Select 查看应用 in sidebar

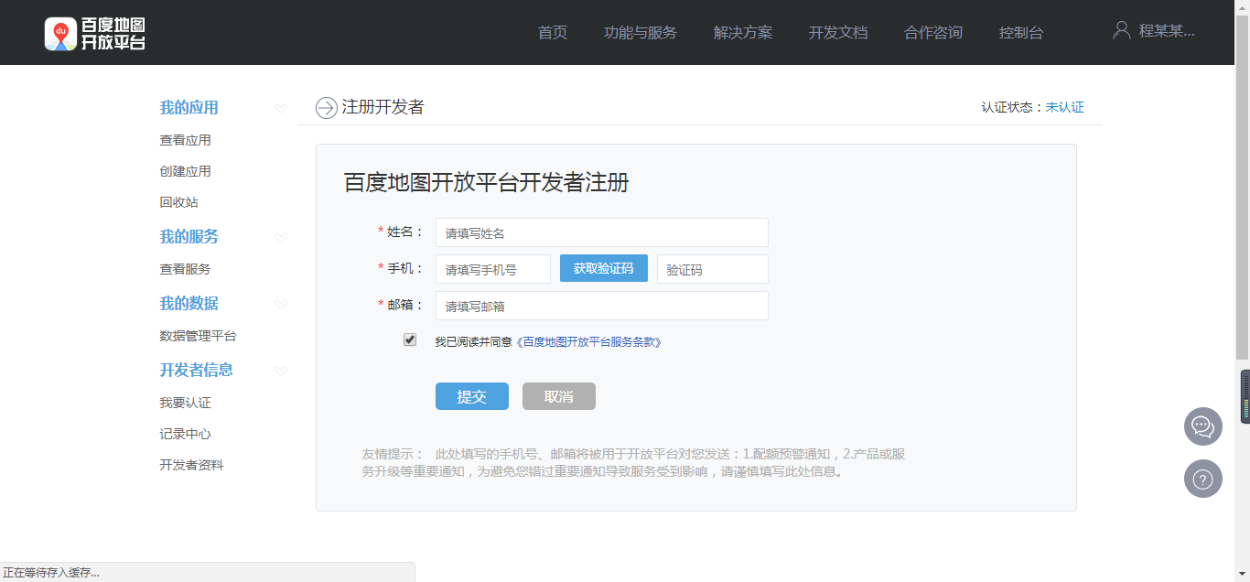point(186,140)
